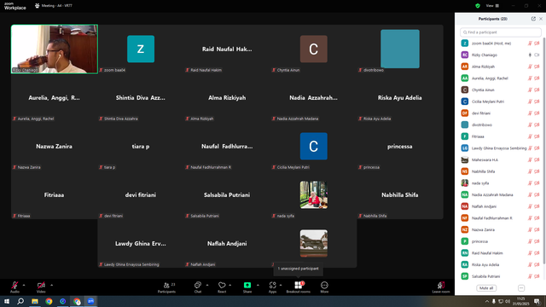Open audio options arrow next to Audio
This screenshot has height=307, width=546.
tap(24, 285)
